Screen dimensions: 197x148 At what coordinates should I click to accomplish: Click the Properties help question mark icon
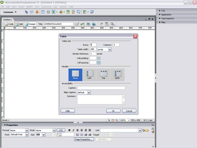tap(153, 129)
